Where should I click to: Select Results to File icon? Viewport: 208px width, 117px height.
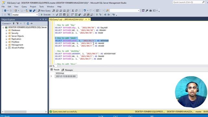(92, 15)
